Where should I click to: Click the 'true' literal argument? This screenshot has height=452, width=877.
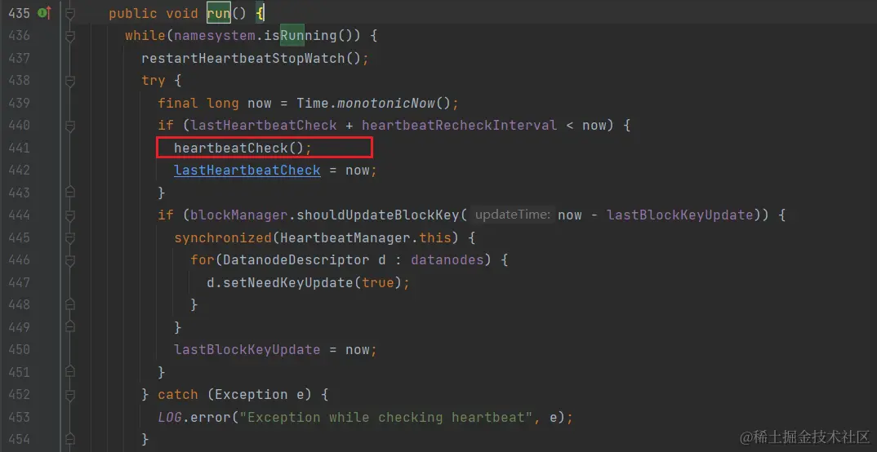point(378,283)
